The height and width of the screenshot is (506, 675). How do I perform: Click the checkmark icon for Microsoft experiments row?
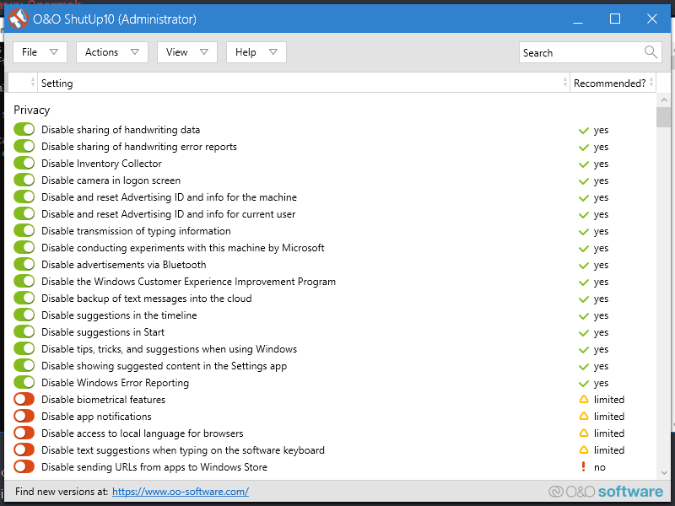tap(584, 248)
